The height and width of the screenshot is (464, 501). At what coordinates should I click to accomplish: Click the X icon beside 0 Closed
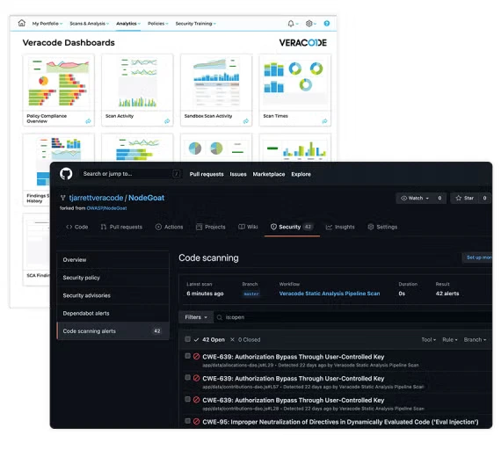232,339
